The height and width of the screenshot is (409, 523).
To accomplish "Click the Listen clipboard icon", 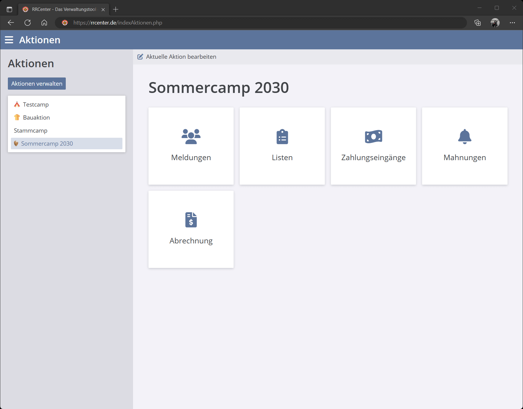I will tap(282, 137).
